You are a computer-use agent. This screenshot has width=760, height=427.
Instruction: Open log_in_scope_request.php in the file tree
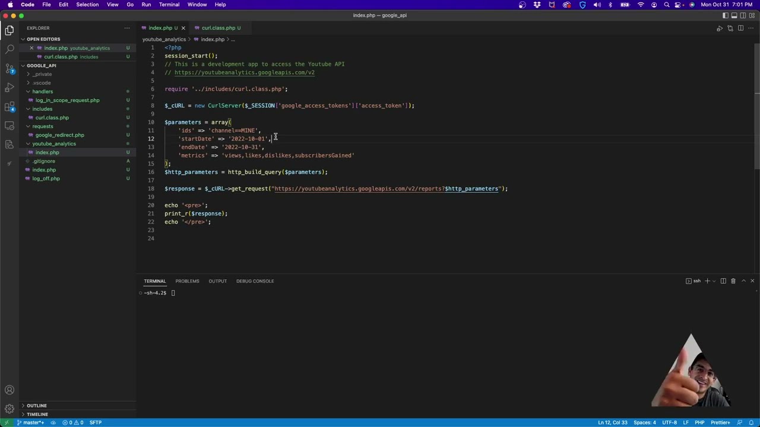click(67, 100)
